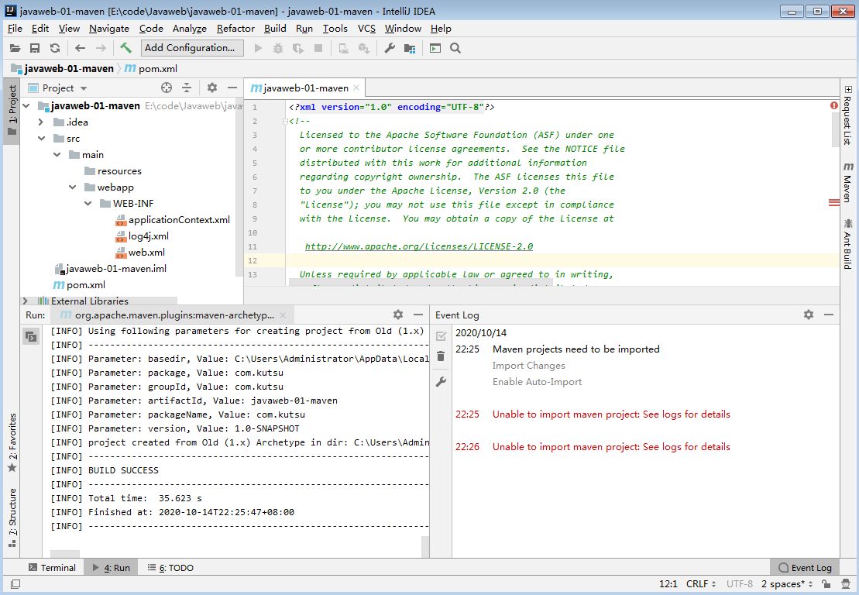
Task: Open the Refactor menu
Action: click(x=235, y=29)
